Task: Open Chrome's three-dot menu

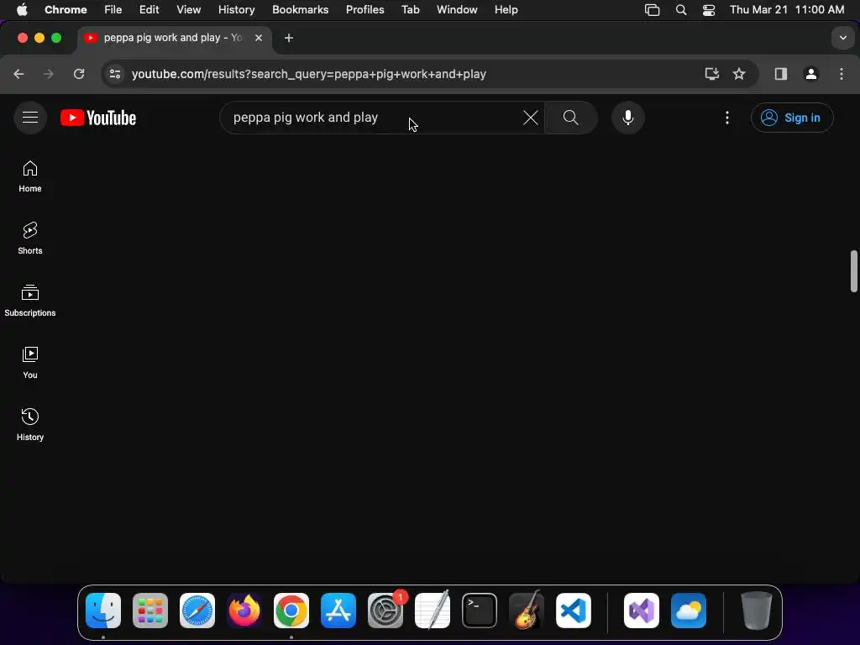Action: click(x=842, y=74)
